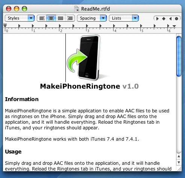The width and height of the screenshot is (185, 178).
Task: Align text to the right
Action: point(70,18)
